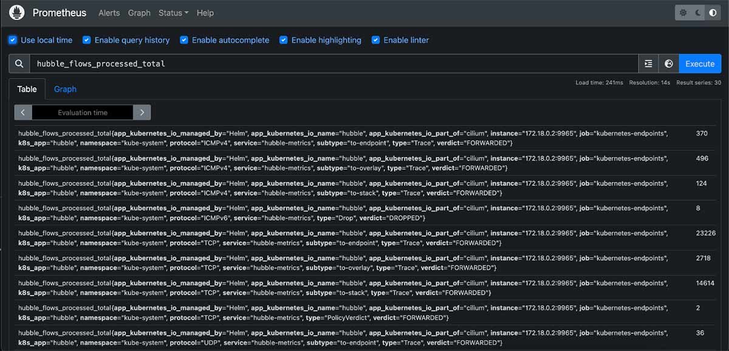The height and width of the screenshot is (351, 729).
Task: Open Help in navigation bar
Action: pos(205,13)
